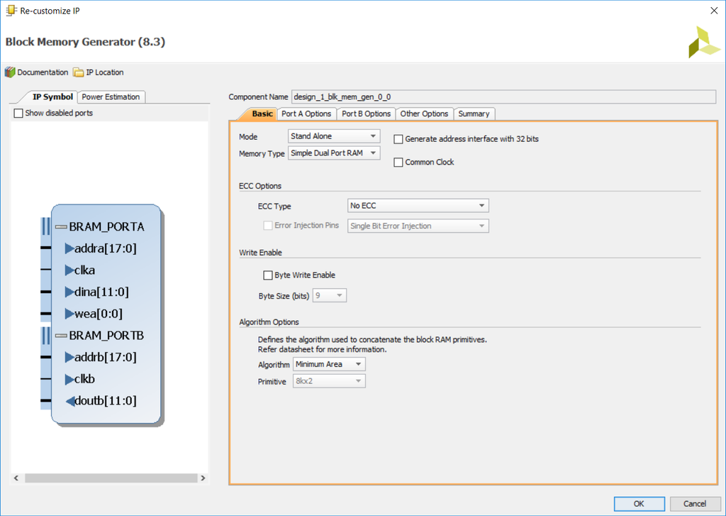Screen dimensions: 726x516
Task: Select the BRAM_PORTA interface label
Action: click(106, 226)
